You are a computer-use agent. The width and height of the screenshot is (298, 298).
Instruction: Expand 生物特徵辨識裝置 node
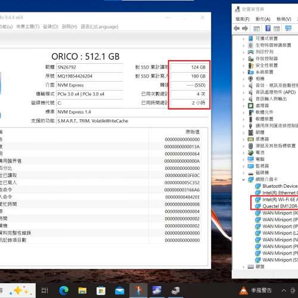(x=244, y=45)
